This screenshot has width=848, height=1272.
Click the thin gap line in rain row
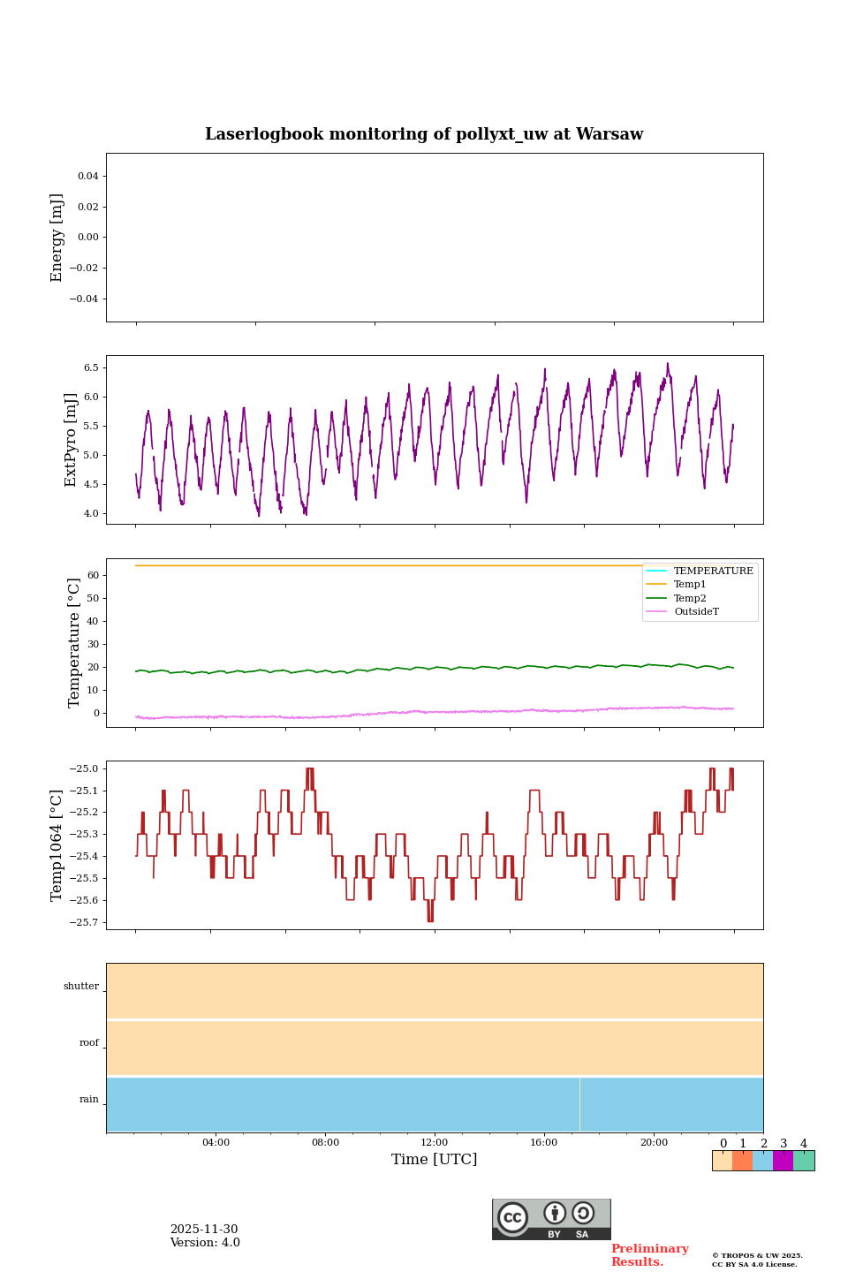[579, 1104]
